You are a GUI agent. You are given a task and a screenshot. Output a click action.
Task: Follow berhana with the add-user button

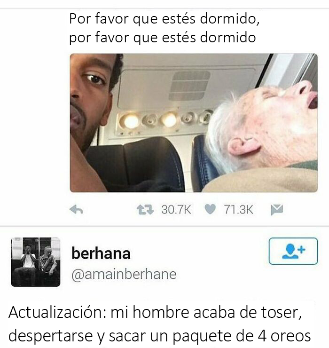293,251
